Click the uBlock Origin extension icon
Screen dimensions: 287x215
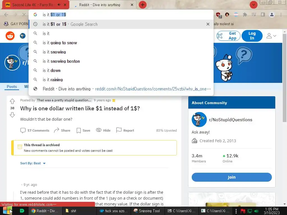tap(218, 15)
